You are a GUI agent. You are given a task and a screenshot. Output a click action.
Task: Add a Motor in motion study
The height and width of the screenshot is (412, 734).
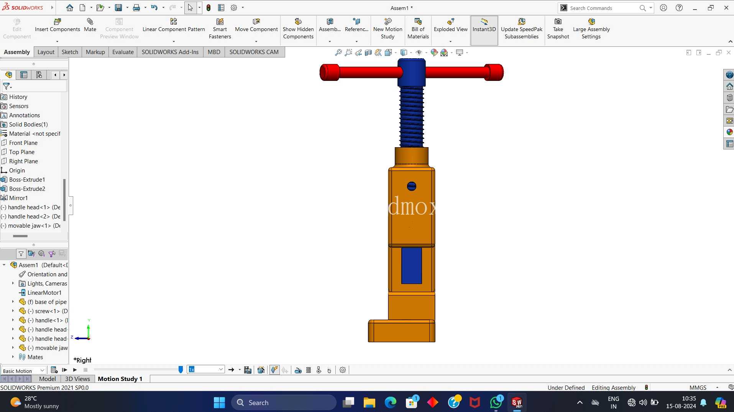tap(298, 370)
